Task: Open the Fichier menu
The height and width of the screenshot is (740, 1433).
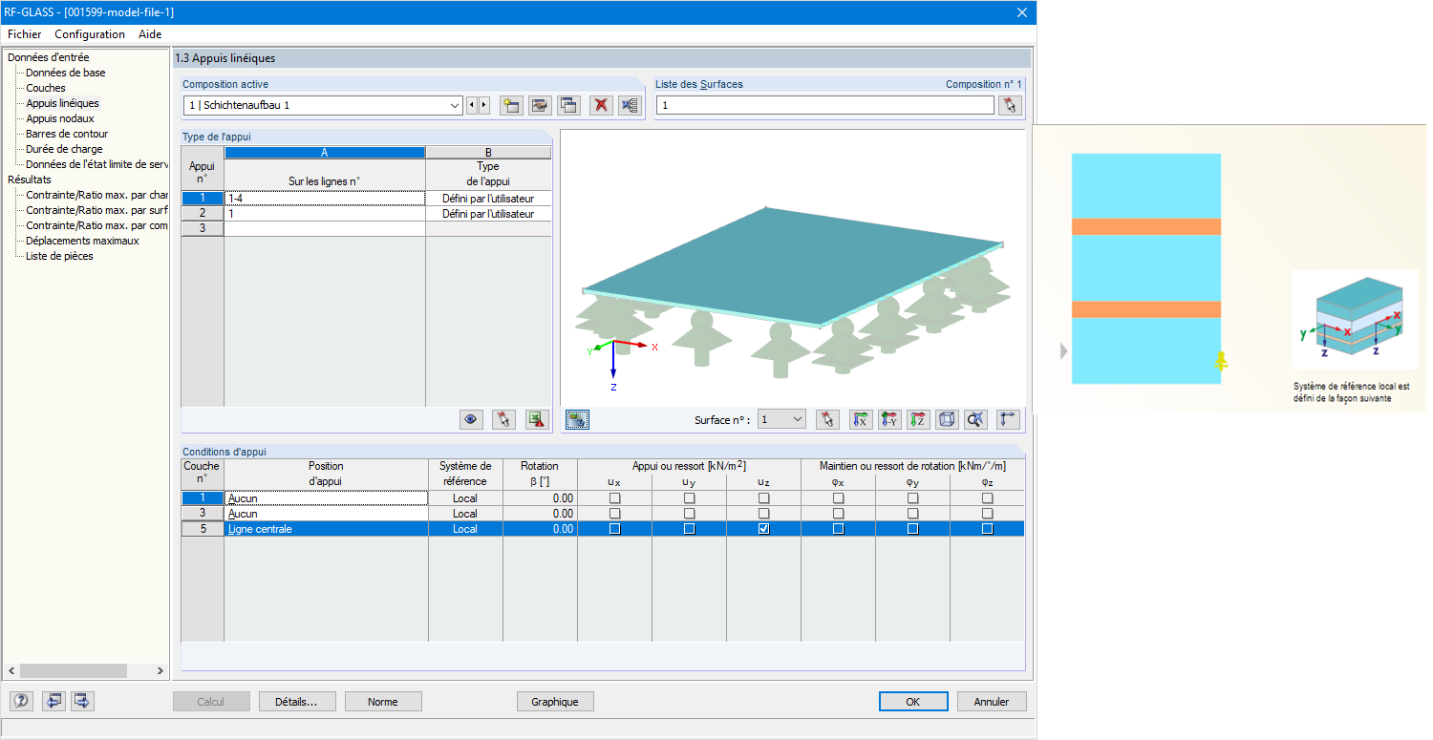Action: [24, 34]
